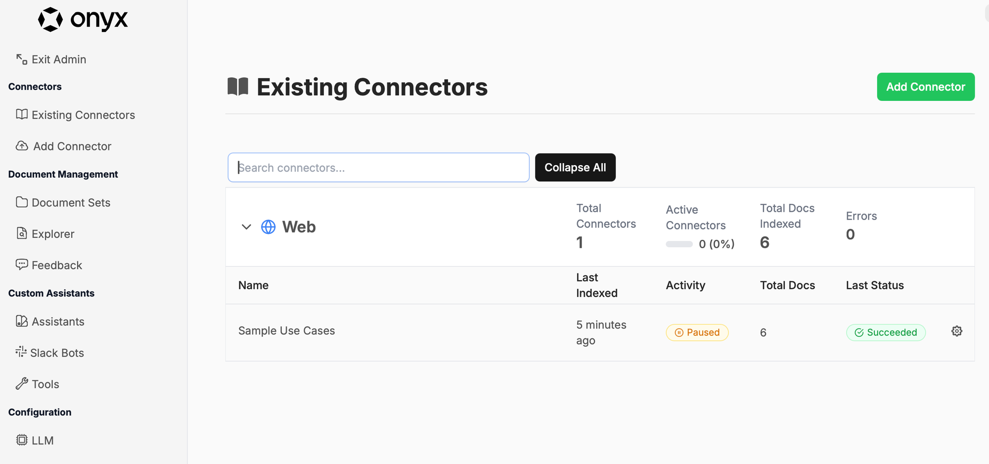989x464 pixels.
Task: Click the Tools wrench icon
Action: click(22, 384)
